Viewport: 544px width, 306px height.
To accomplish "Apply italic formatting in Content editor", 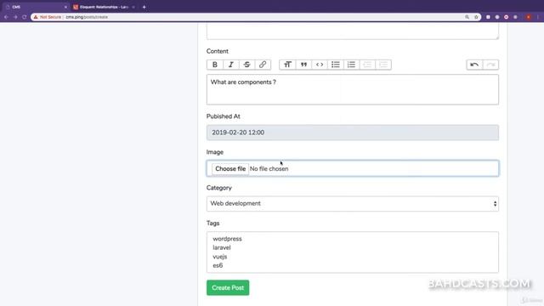I will click(x=230, y=65).
